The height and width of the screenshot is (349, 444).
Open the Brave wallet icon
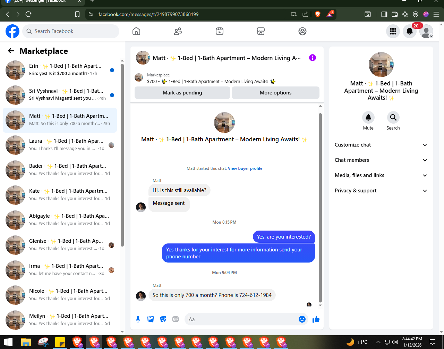click(394, 14)
